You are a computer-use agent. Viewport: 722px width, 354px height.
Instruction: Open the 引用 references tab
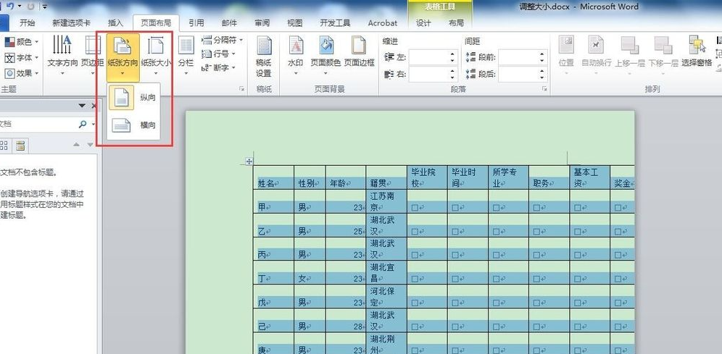point(196,23)
